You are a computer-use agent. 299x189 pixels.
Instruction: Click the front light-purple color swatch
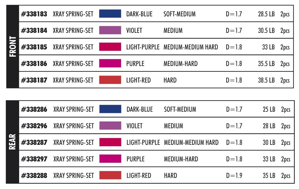(110, 47)
